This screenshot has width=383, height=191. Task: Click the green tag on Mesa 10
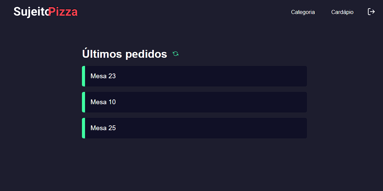(83, 102)
